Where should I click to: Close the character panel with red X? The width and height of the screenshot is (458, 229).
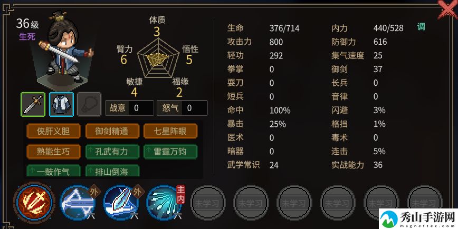pos(448,9)
